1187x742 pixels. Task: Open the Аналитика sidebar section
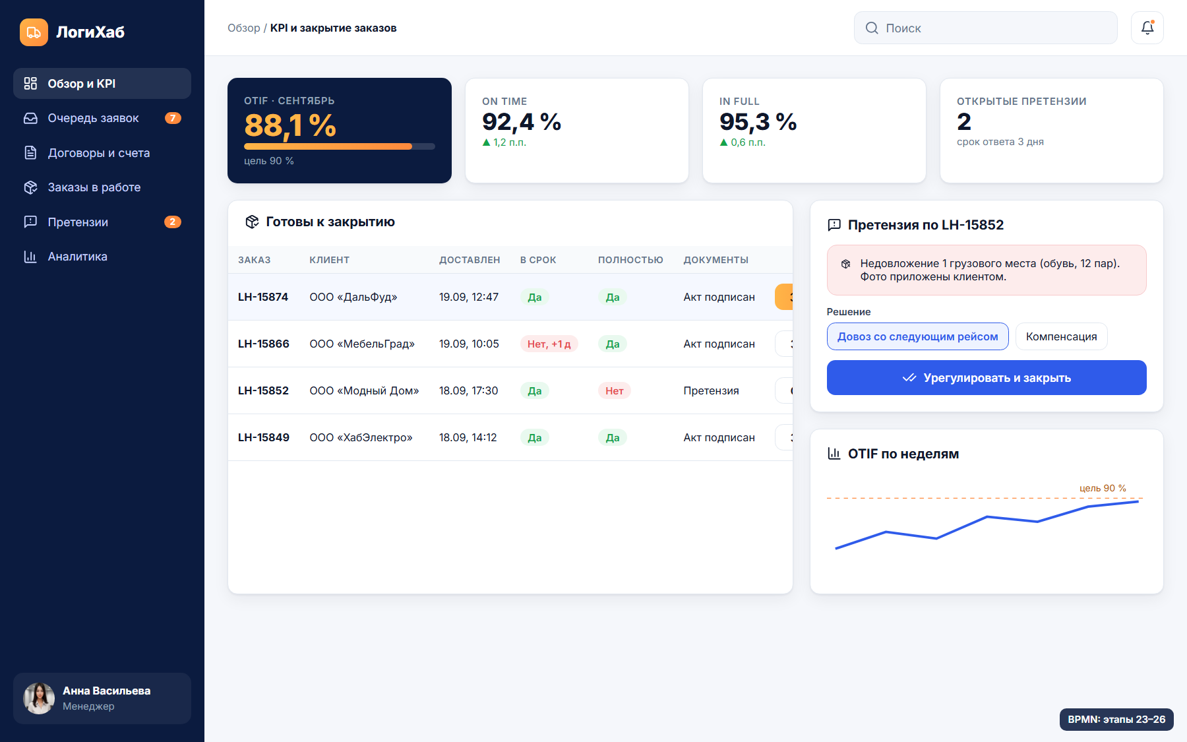click(102, 257)
